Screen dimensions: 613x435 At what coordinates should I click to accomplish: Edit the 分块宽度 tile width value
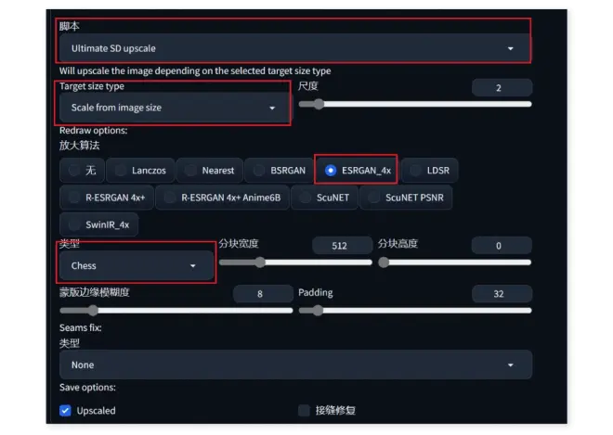coord(342,246)
